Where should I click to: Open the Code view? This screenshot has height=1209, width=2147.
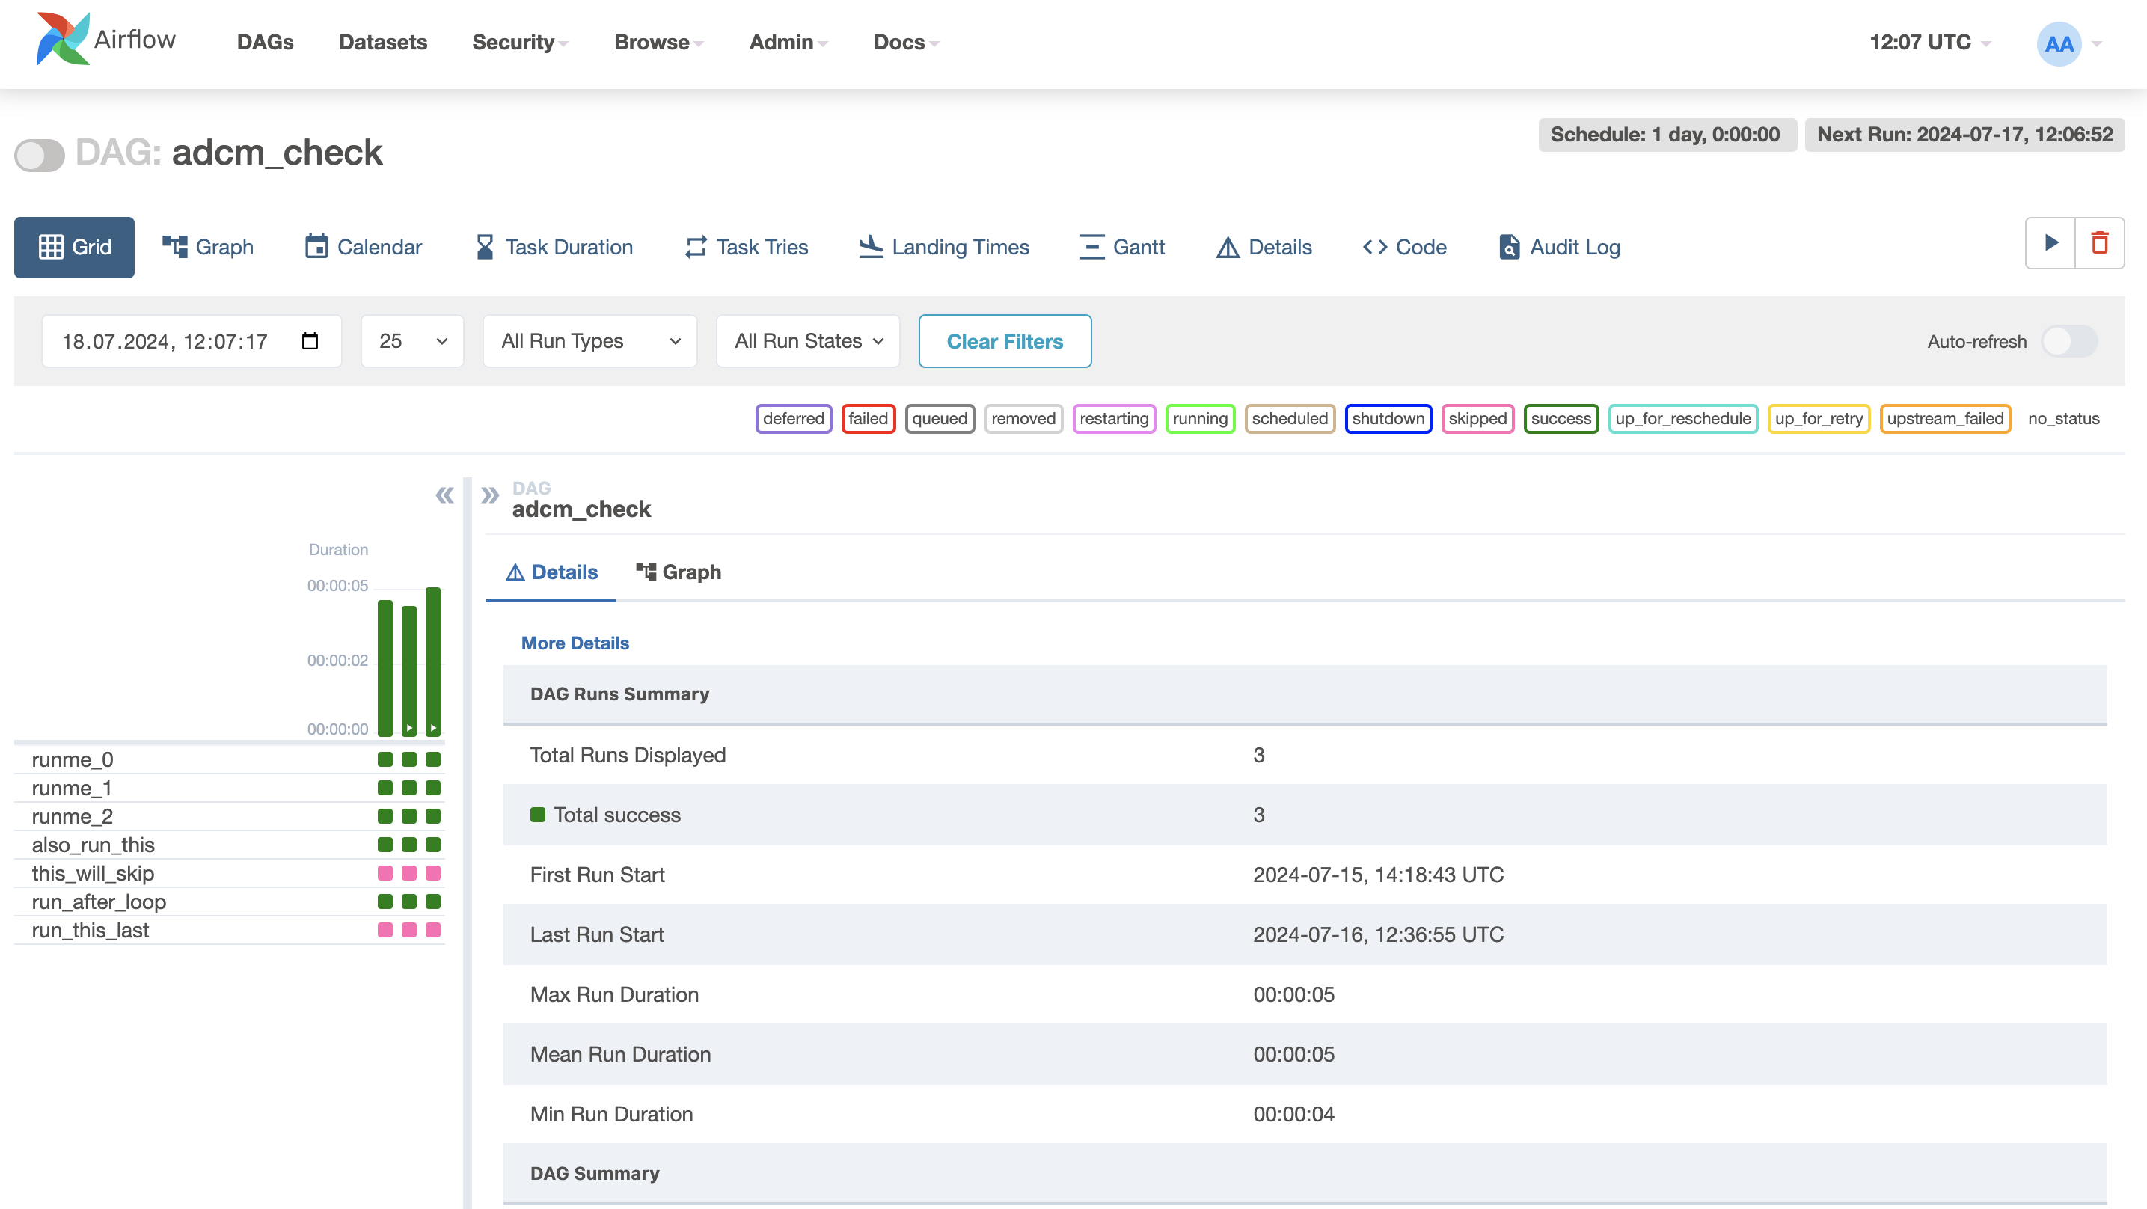[1404, 247]
